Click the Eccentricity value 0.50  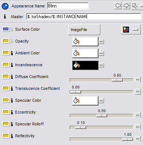pyautogui.click(x=102, y=111)
